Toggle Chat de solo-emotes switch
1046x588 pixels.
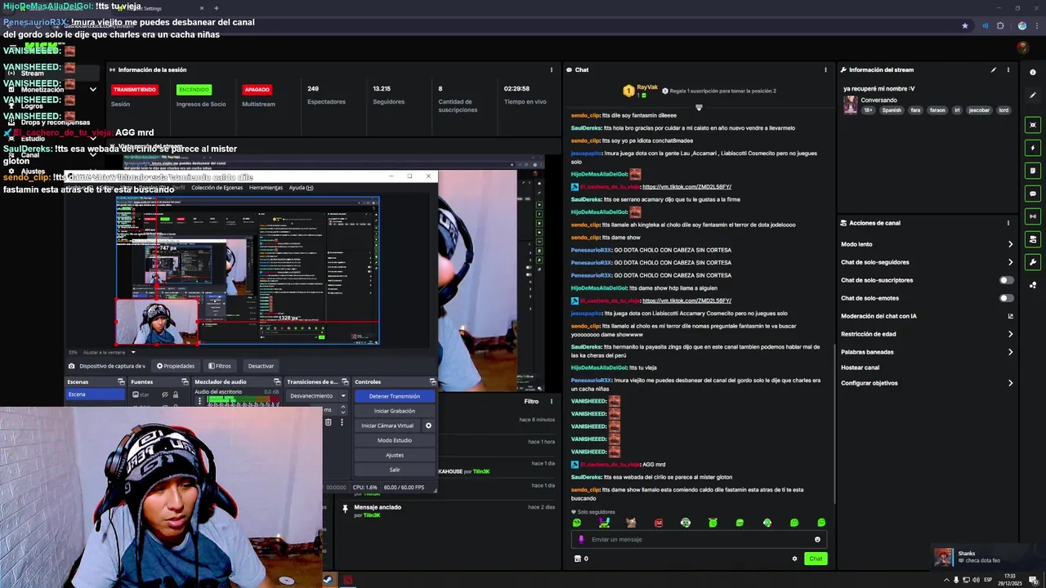[x=1007, y=298]
